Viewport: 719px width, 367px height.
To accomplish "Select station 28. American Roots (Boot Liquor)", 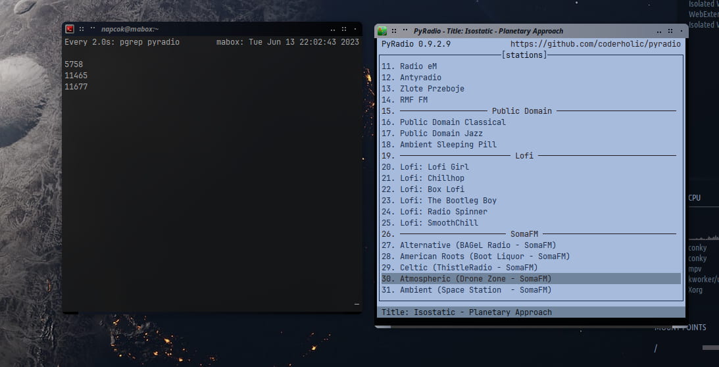I will (x=531, y=256).
